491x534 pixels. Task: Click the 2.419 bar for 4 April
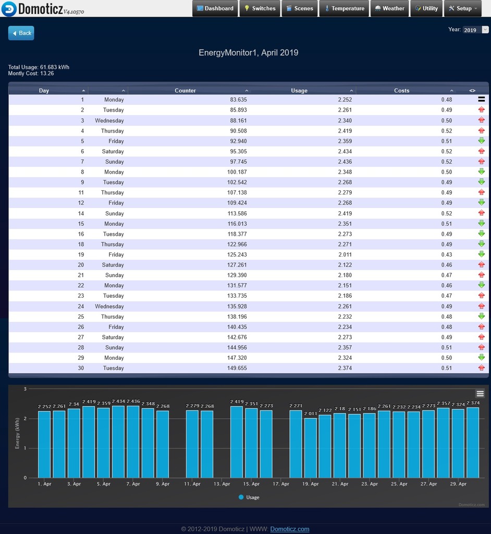point(89,442)
